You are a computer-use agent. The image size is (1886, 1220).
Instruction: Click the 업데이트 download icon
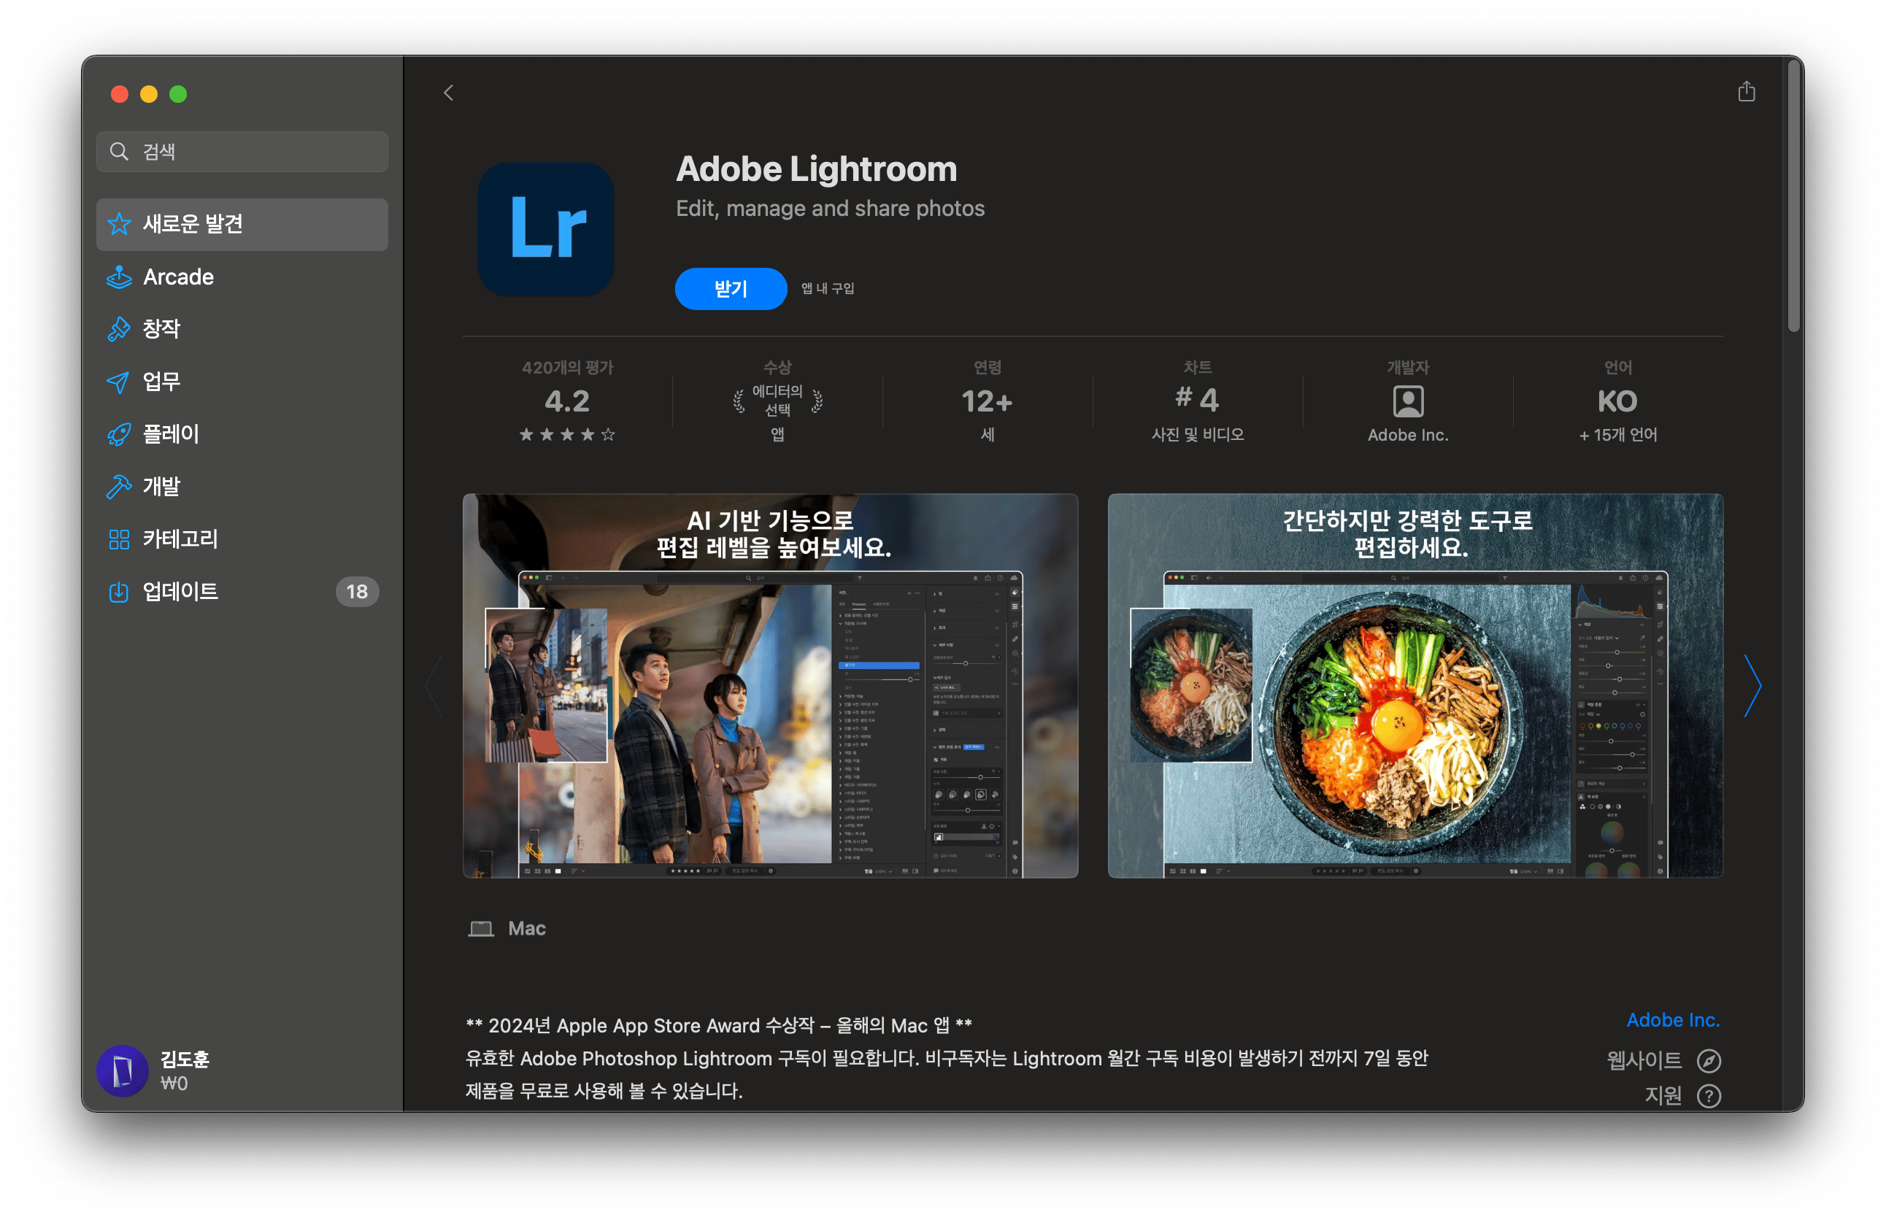click(x=119, y=592)
